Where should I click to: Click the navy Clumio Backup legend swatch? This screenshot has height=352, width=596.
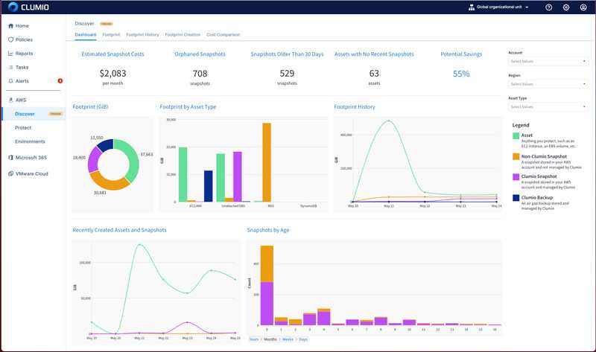(516, 198)
